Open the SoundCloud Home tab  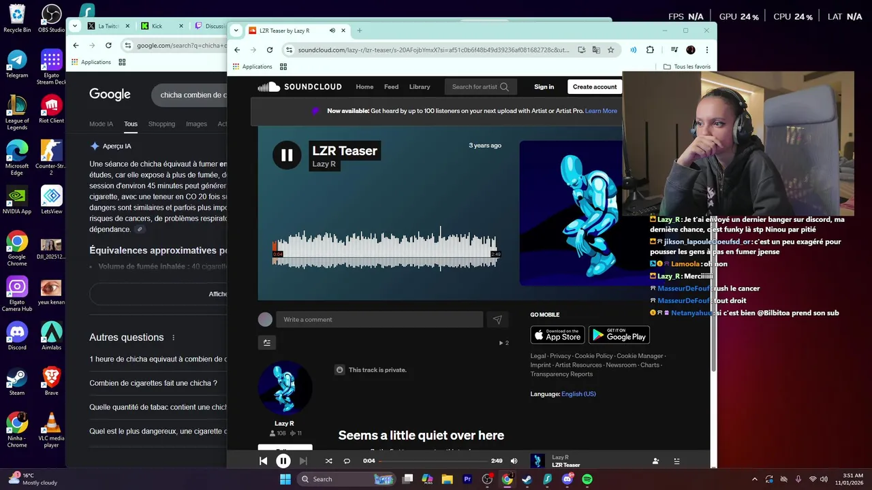[x=364, y=86]
